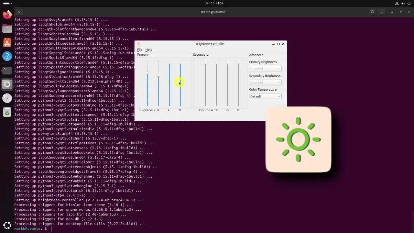Click the Secondary Brightness disabled dropdown

click(265, 83)
